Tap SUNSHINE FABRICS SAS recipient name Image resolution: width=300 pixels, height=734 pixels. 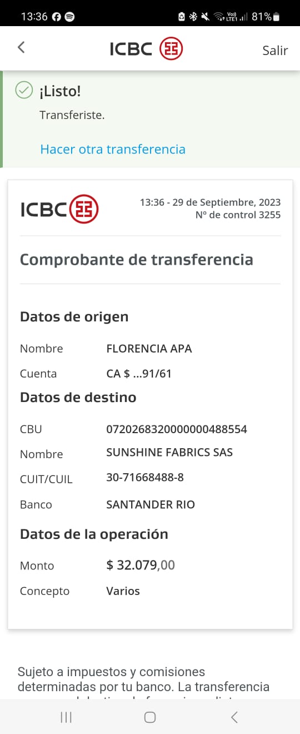tap(169, 452)
